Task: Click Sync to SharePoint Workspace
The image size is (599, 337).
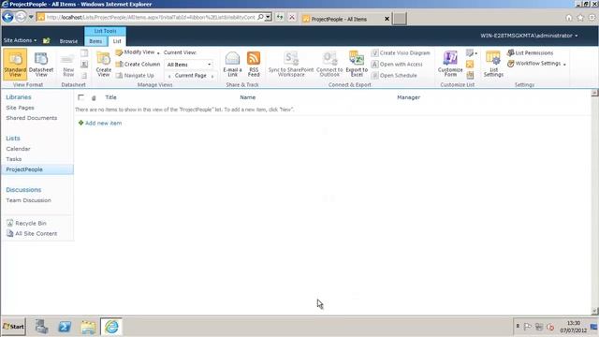Action: [291, 65]
